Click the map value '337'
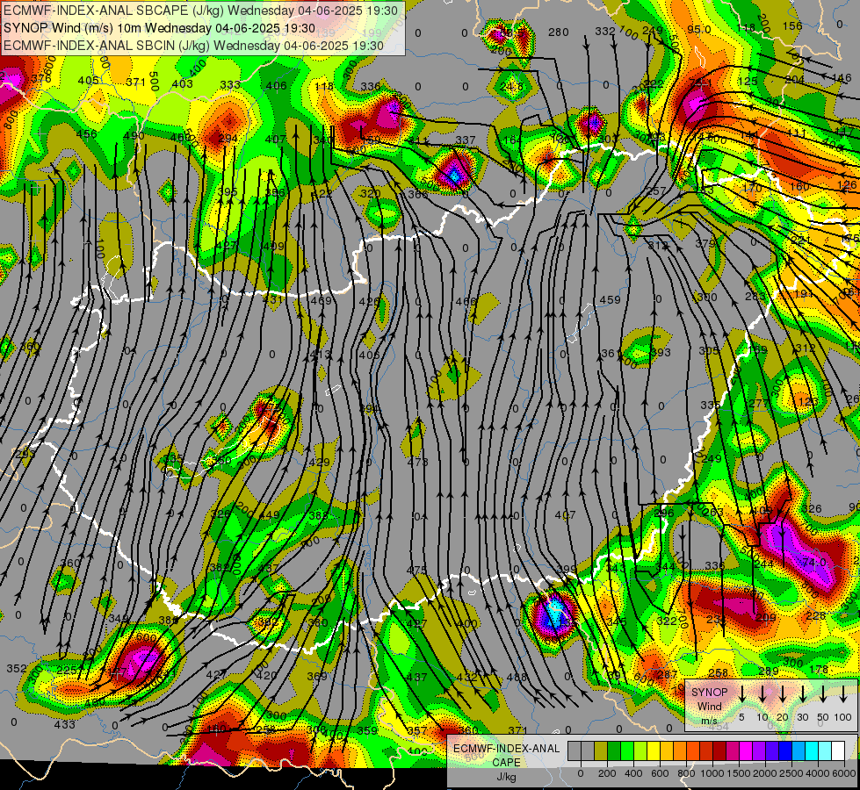Screen dimensions: 860x790 click(465, 140)
